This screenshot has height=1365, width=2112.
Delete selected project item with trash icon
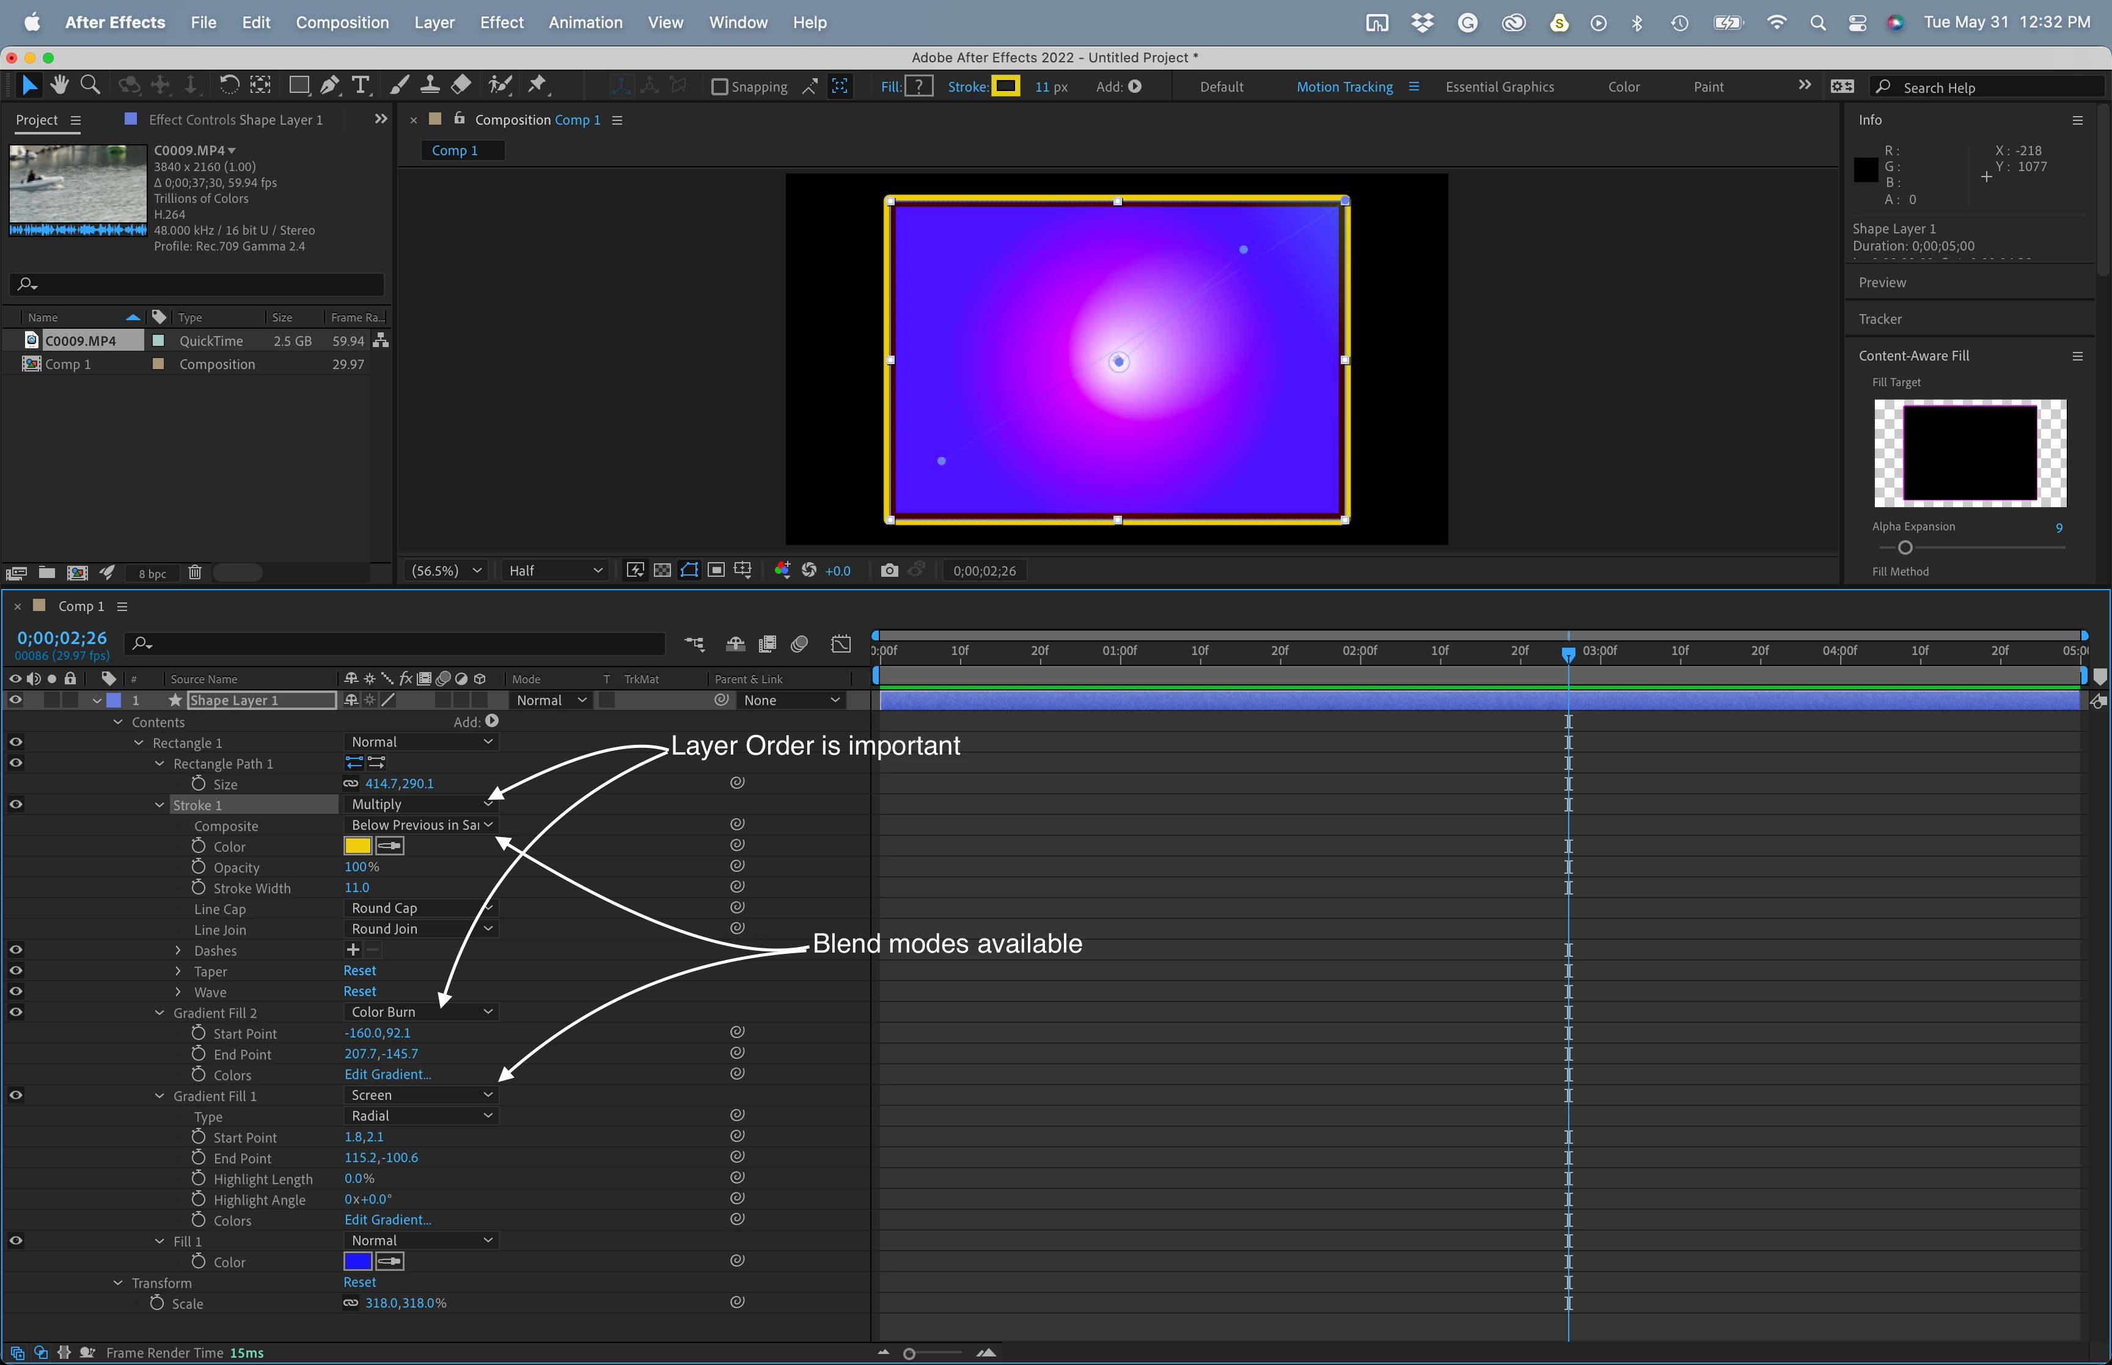click(195, 573)
